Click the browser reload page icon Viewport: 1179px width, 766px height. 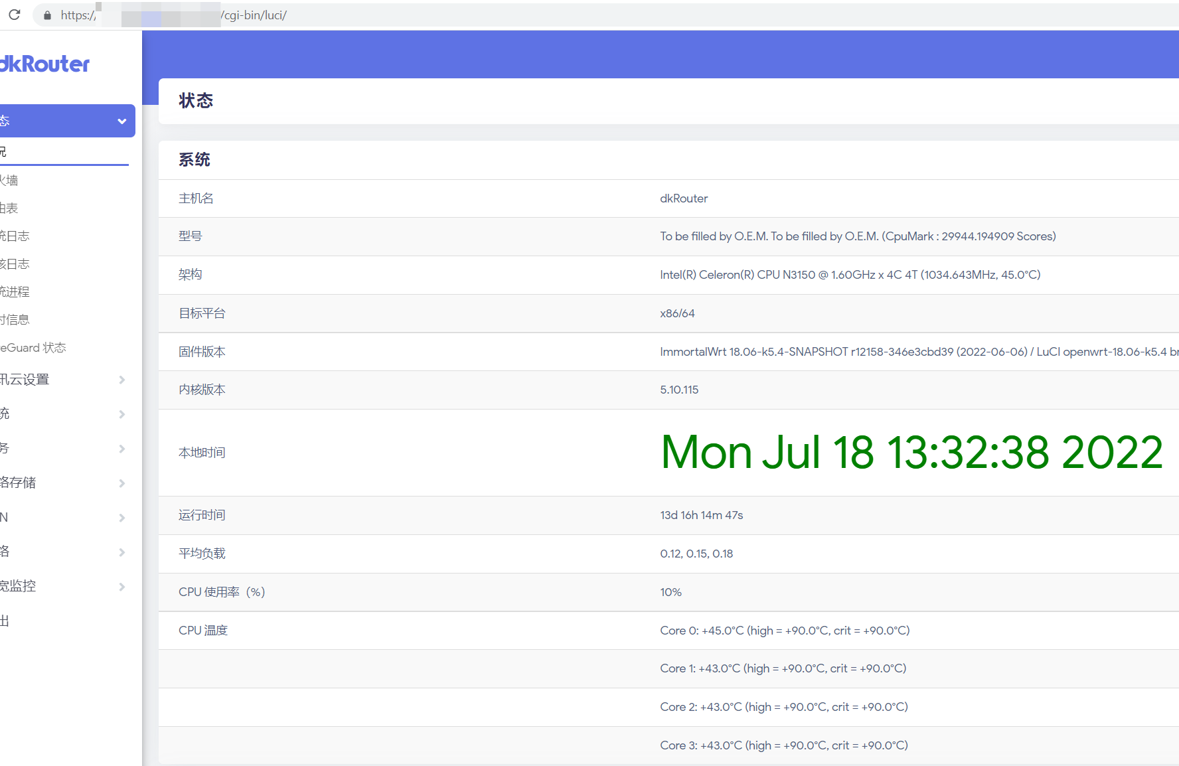coord(15,15)
